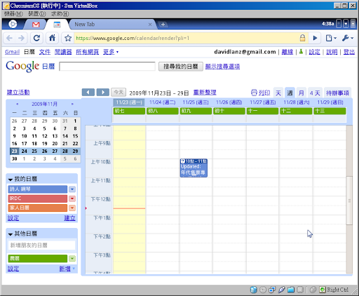Click the calendar search input field

tap(107, 67)
